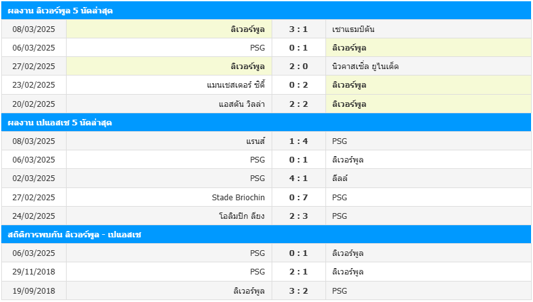The image size is (533, 302).
Task: Select แมนเชสเตอร์ ซิตี้ team name
Action: [x=236, y=85]
